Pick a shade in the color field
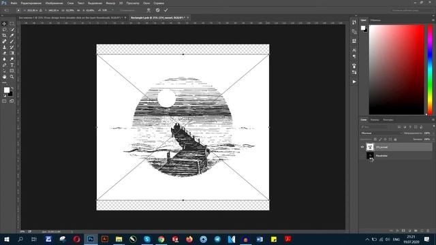The height and width of the screenshot is (245, 436). [x=396, y=69]
